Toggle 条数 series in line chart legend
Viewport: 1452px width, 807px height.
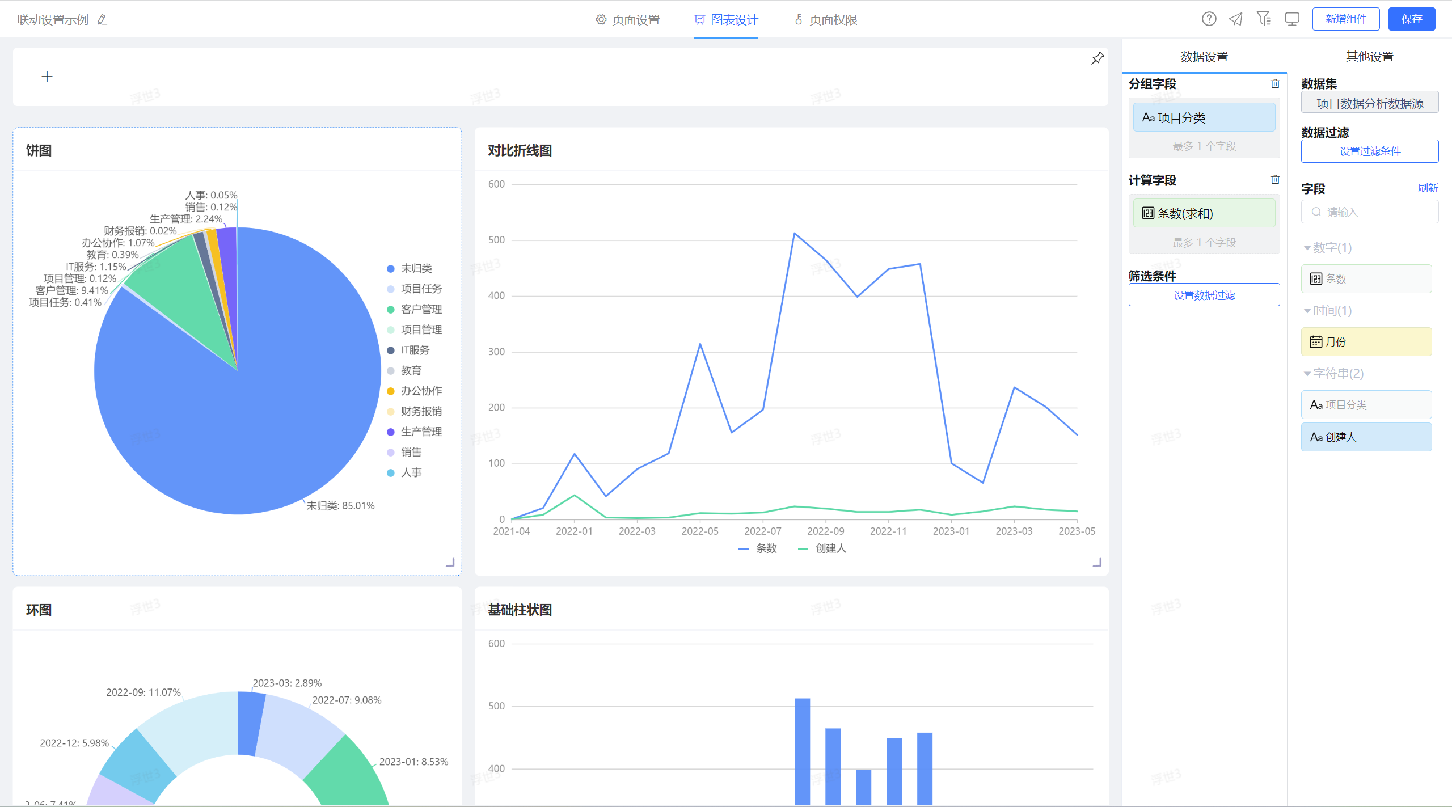pyautogui.click(x=758, y=548)
